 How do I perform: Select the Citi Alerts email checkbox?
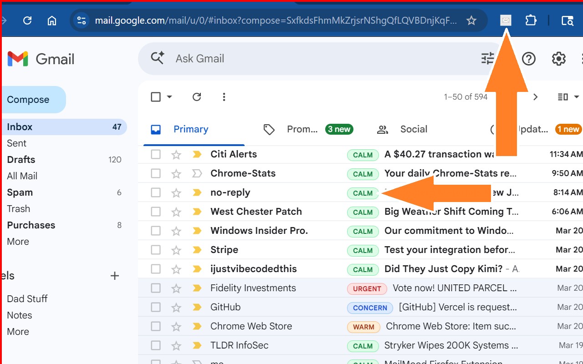[x=156, y=154]
